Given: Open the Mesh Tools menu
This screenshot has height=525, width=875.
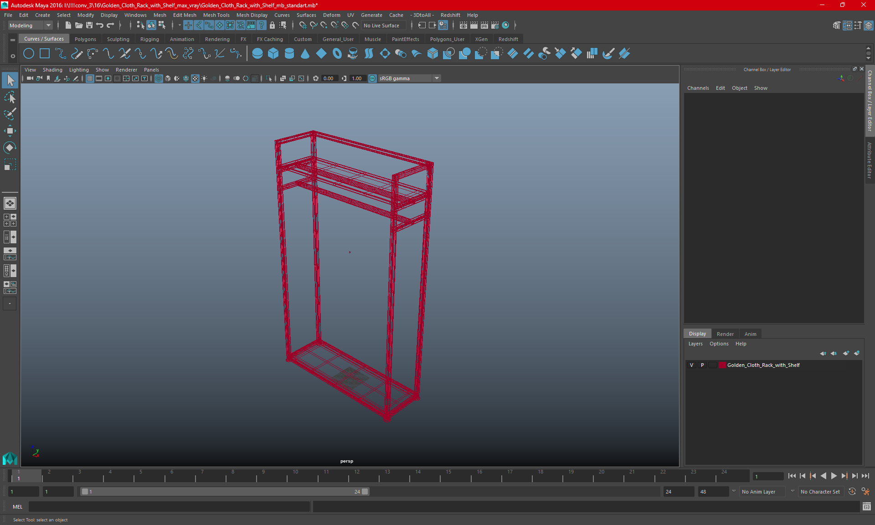Looking at the screenshot, I should tap(216, 15).
